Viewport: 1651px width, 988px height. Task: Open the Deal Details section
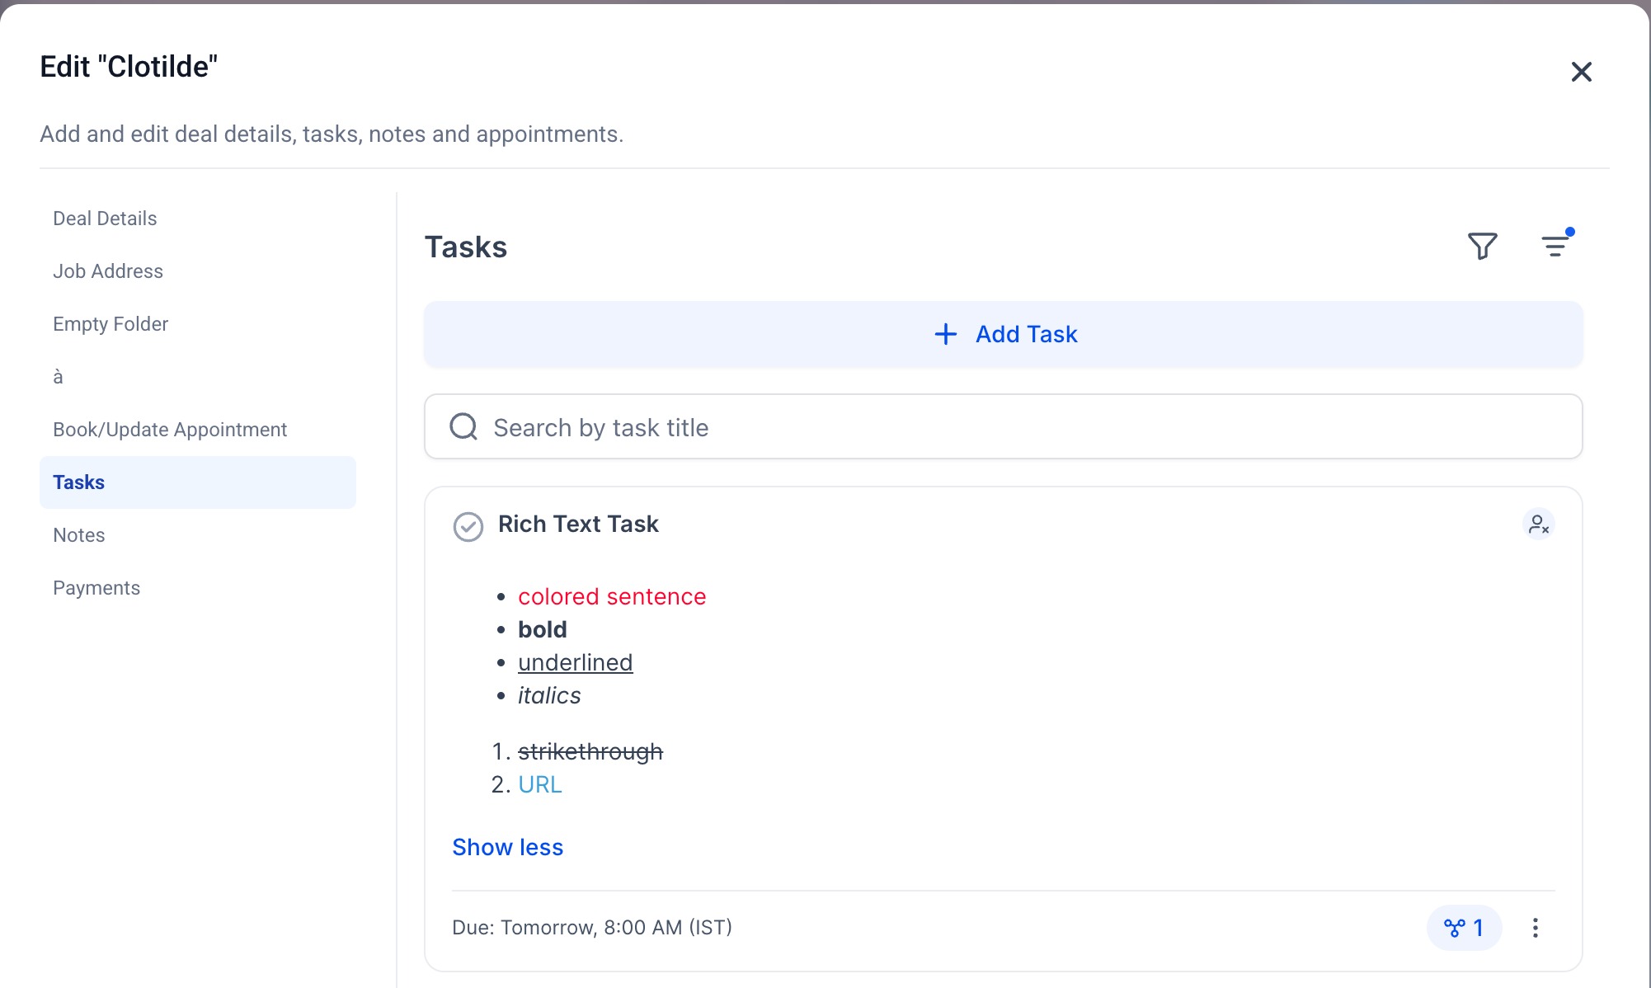click(105, 219)
